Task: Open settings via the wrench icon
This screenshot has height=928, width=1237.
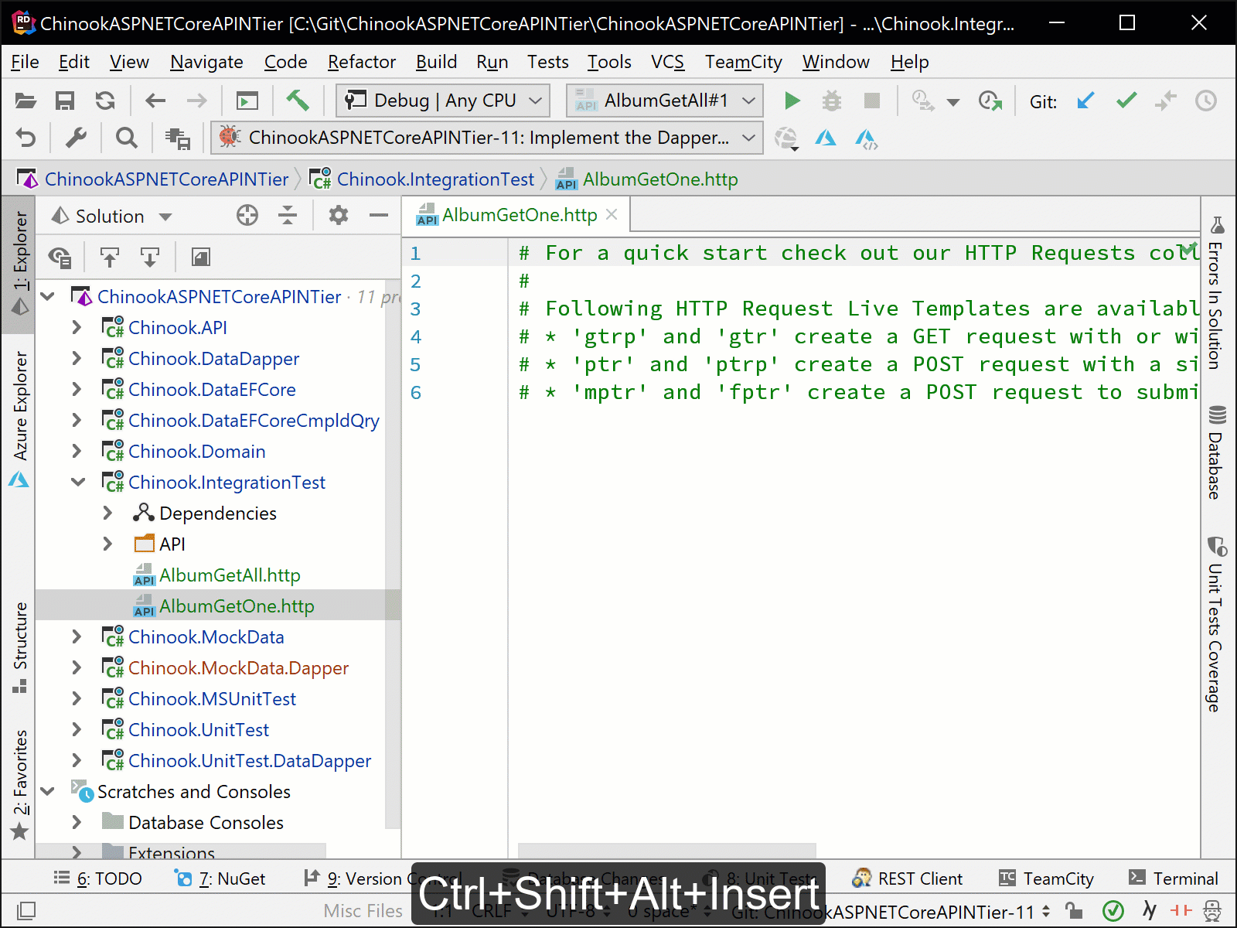Action: click(75, 138)
